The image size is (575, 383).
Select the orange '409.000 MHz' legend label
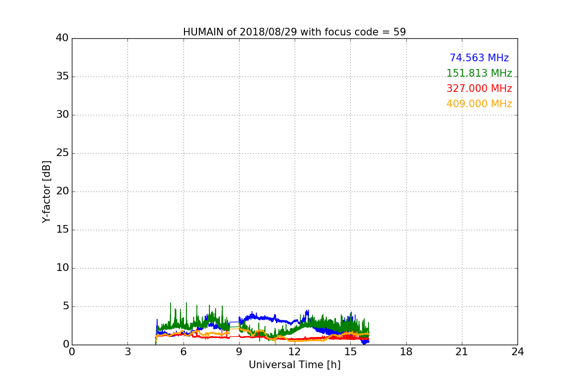[x=479, y=104]
